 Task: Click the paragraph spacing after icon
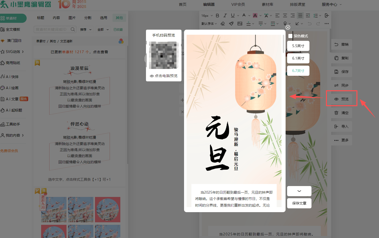[261, 24]
